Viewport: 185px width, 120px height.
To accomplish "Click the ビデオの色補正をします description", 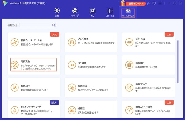I will [88, 113].
